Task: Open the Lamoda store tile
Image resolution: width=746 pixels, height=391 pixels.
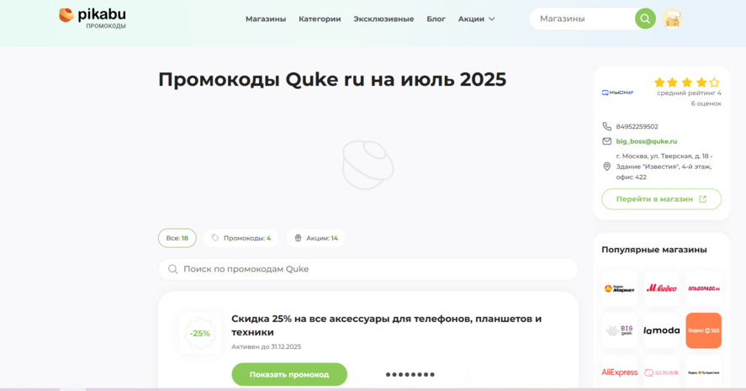Action: pos(661,330)
